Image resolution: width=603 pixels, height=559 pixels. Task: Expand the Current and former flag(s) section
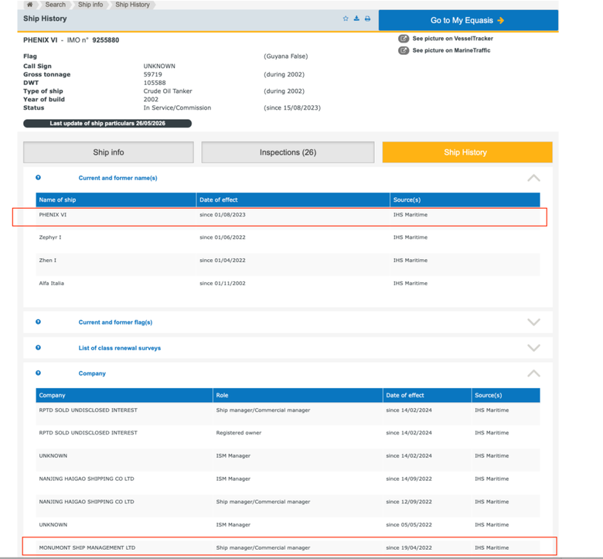pos(533,322)
